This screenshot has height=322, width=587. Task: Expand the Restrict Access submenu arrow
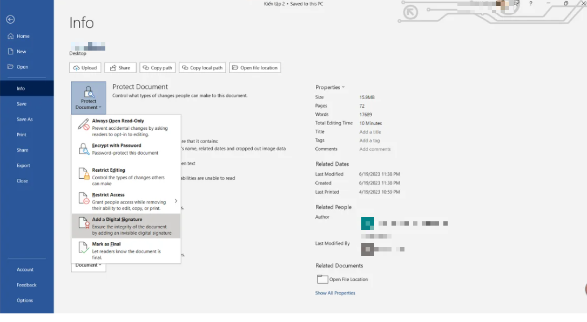tap(176, 201)
